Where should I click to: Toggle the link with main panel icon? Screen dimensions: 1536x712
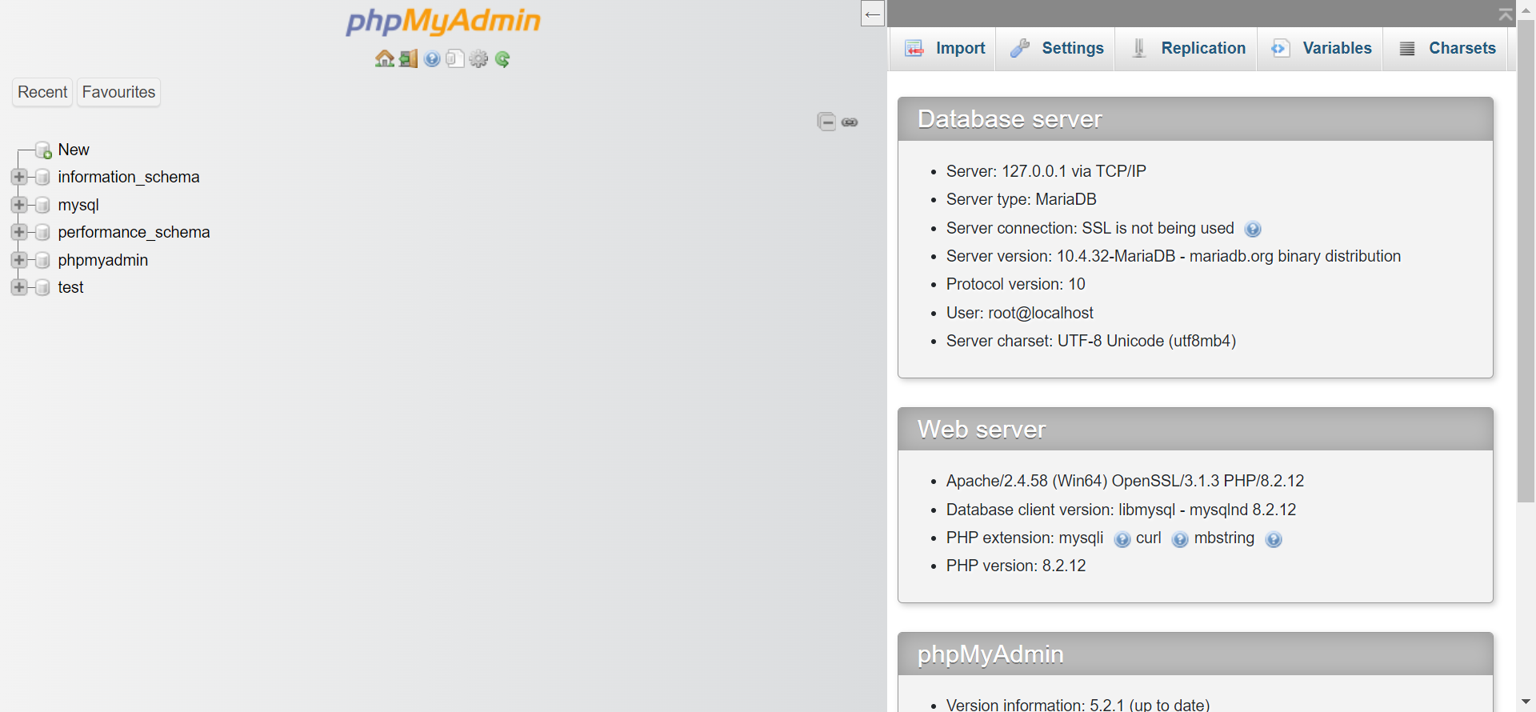coord(850,122)
